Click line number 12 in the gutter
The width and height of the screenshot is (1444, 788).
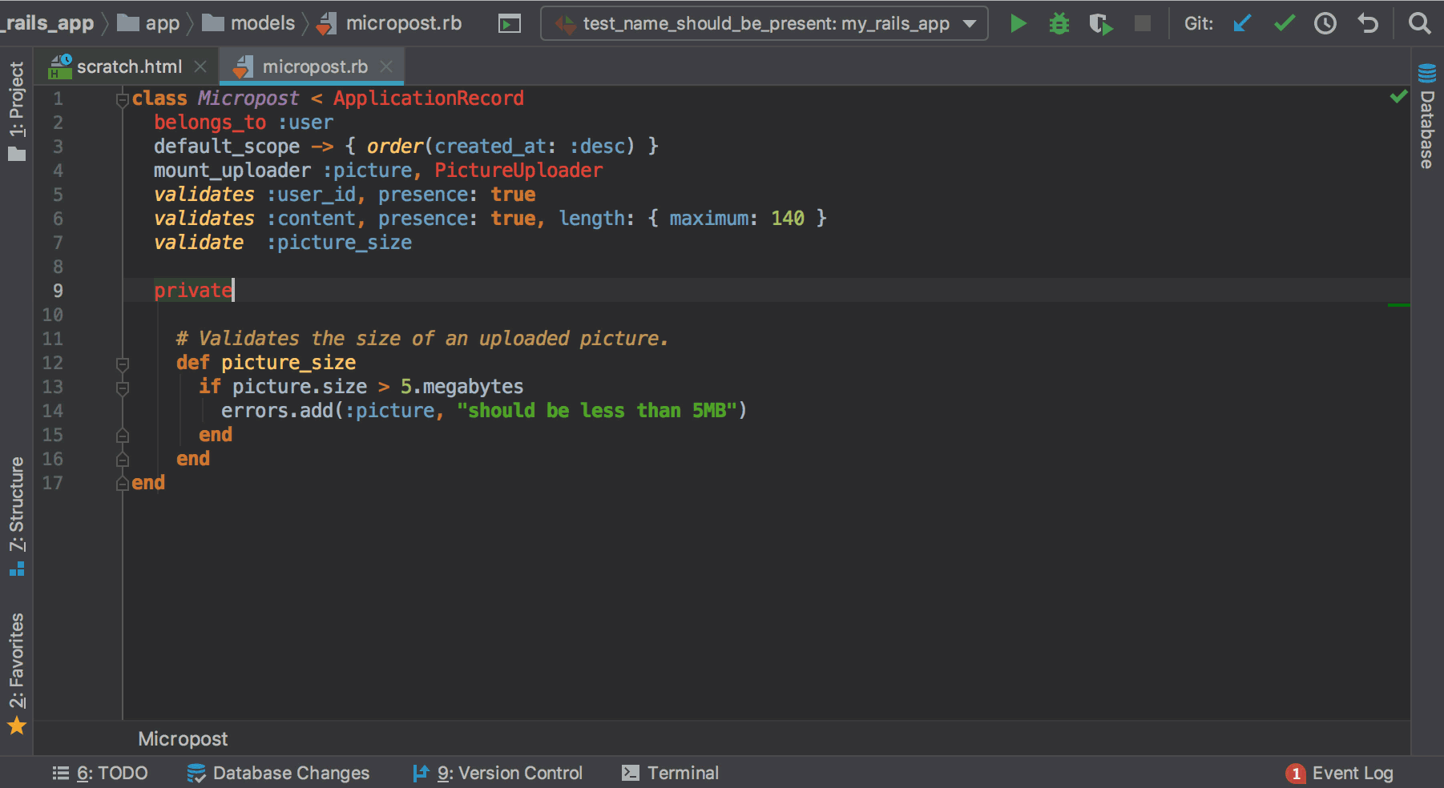(x=52, y=363)
